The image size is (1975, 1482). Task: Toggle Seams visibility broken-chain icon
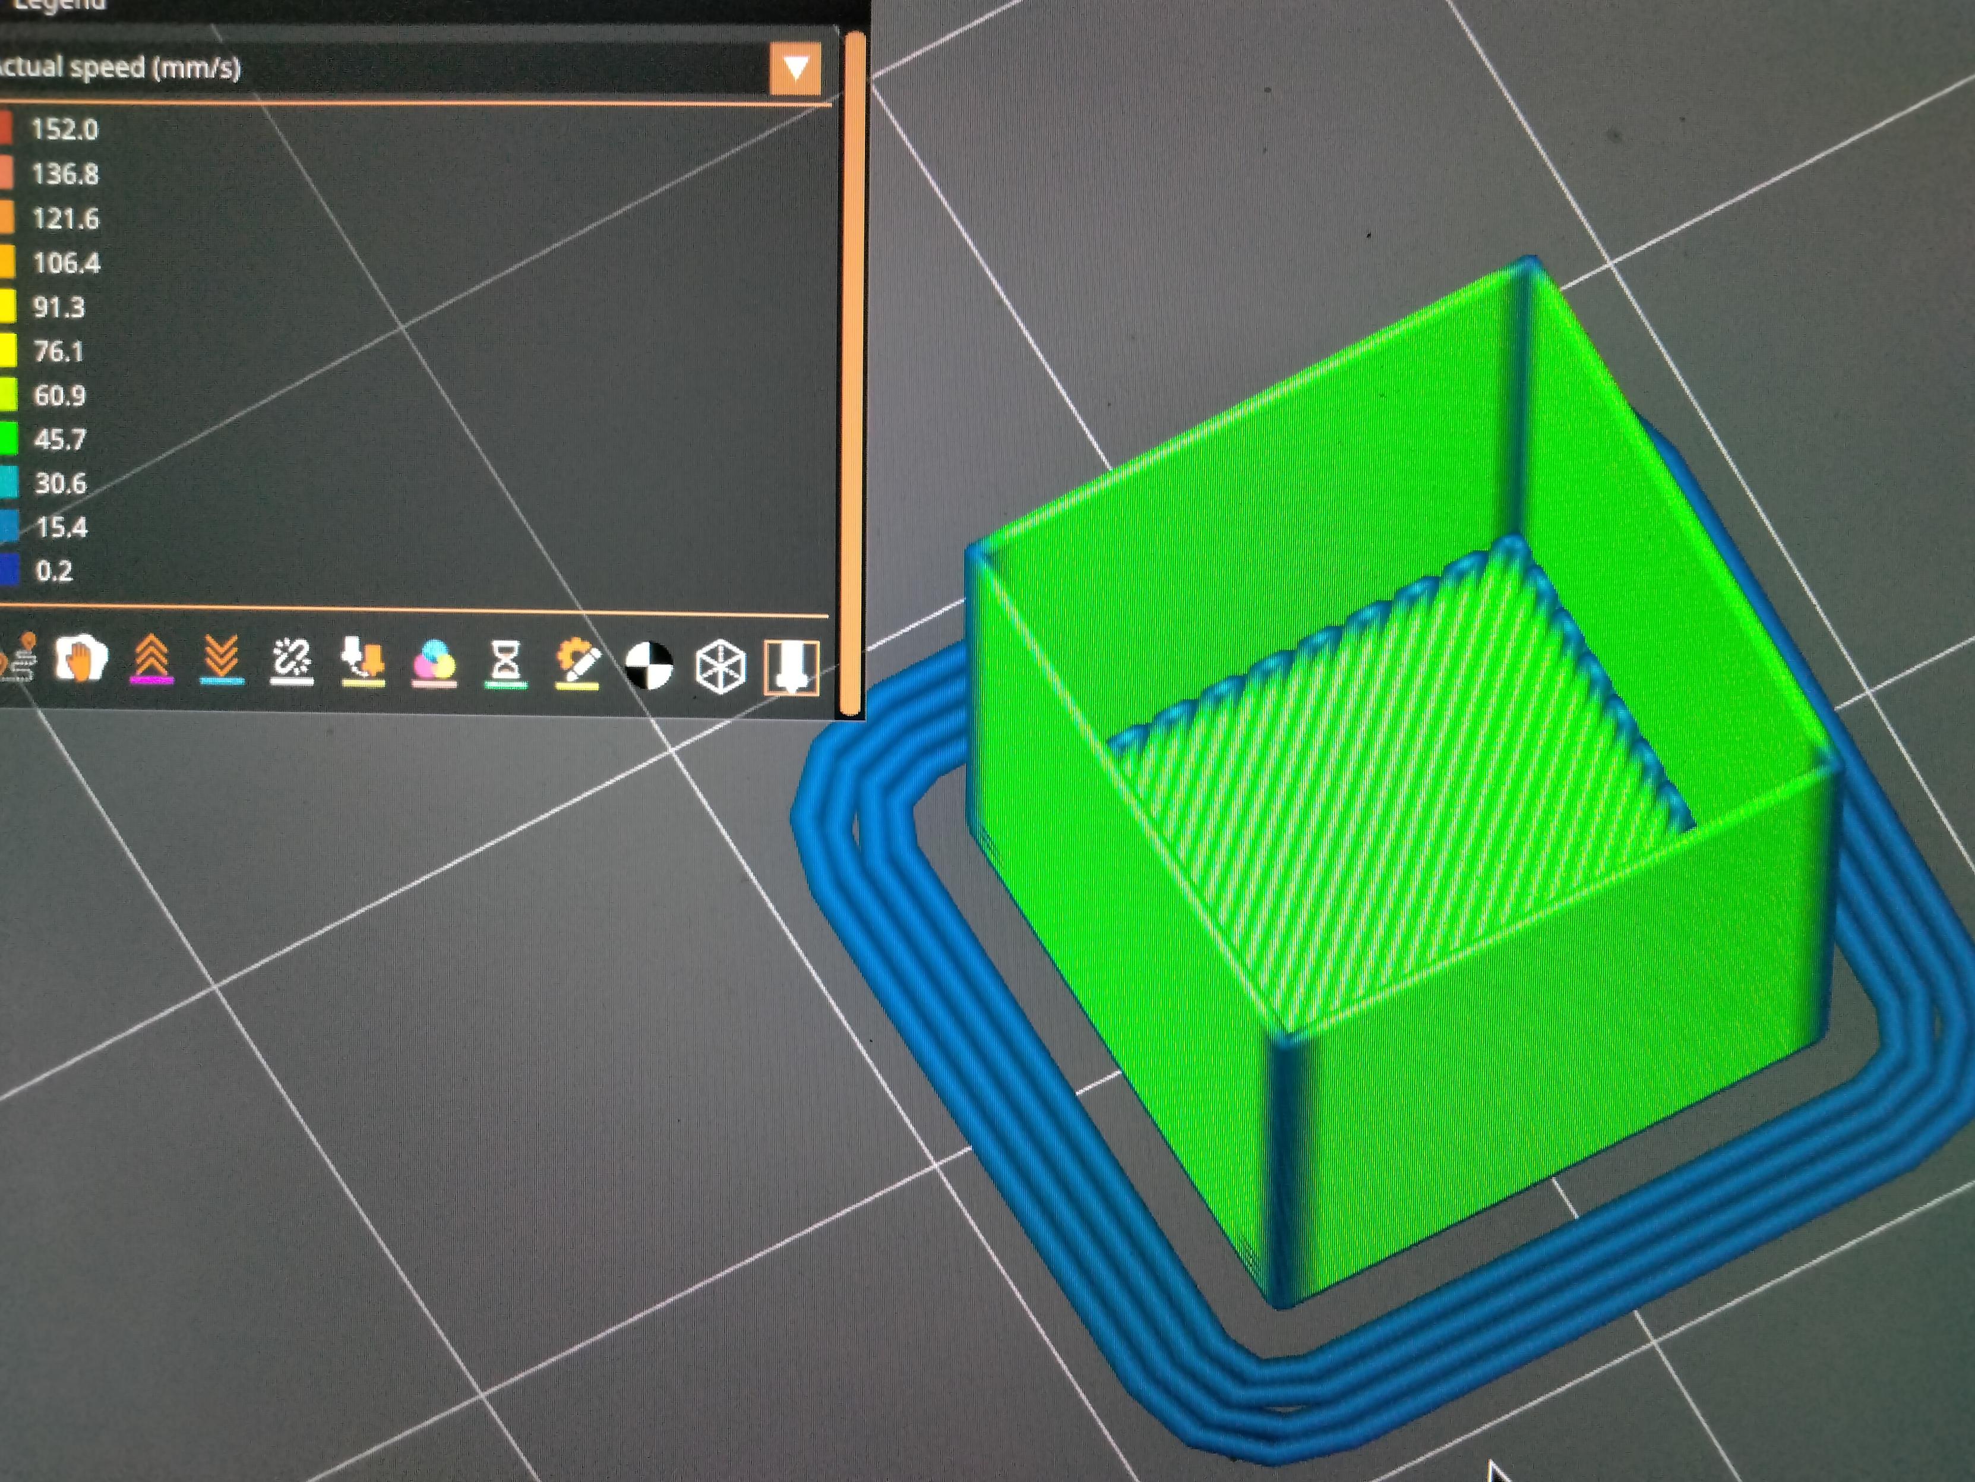click(x=292, y=661)
